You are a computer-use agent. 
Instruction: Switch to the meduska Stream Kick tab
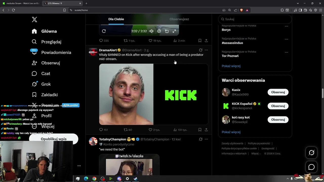[x=21, y=3]
